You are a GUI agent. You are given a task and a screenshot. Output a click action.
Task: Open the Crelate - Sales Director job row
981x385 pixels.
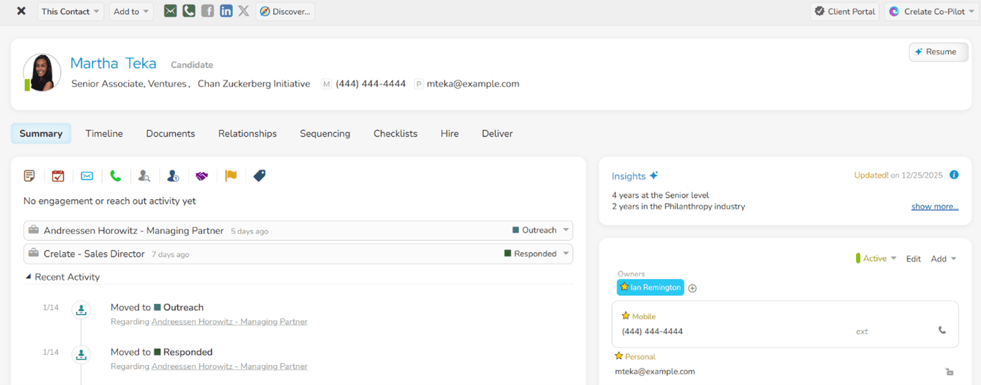[298, 254]
